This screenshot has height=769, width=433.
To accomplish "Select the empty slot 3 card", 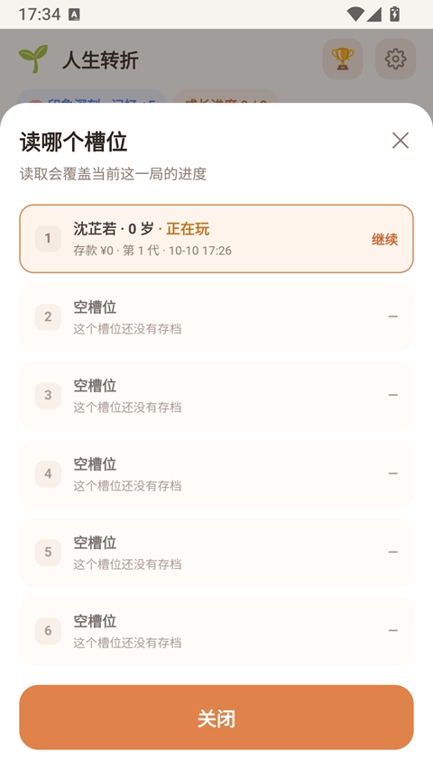I will [216, 395].
